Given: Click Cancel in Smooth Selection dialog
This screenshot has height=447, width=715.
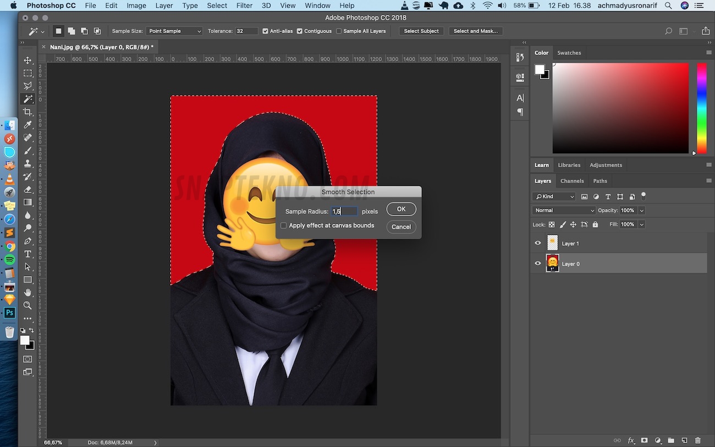Looking at the screenshot, I should pos(401,227).
